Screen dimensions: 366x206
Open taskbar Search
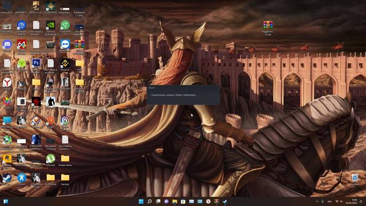[x=150, y=201]
